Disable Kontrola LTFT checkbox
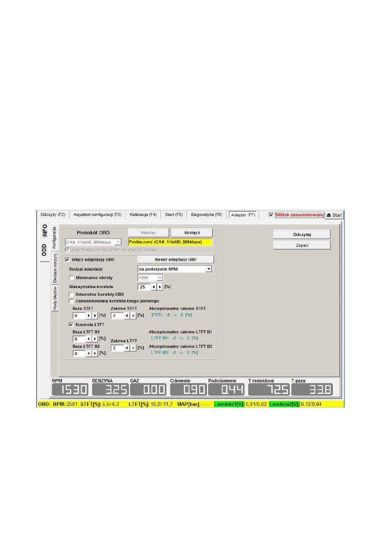Viewport: 381px width, 539px height. pyautogui.click(x=72, y=324)
